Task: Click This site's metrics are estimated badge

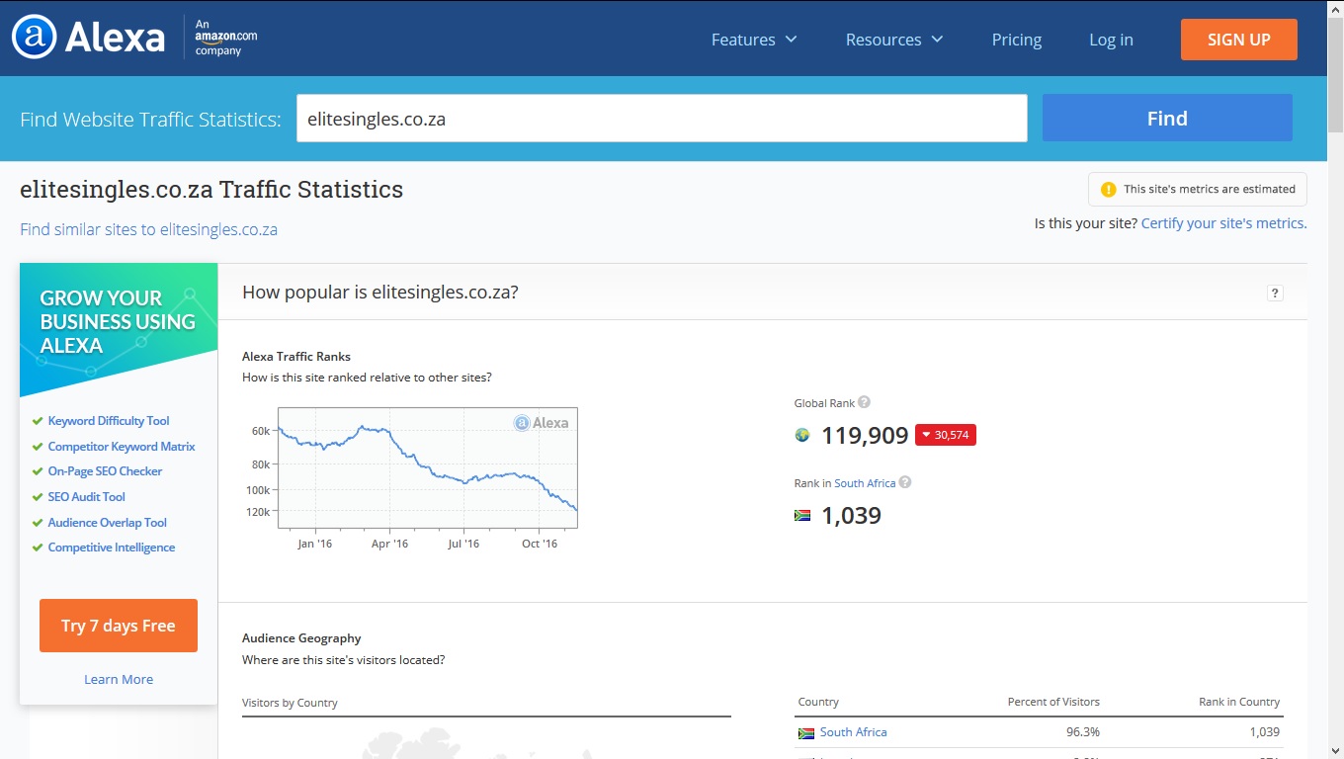Action: coord(1198,189)
